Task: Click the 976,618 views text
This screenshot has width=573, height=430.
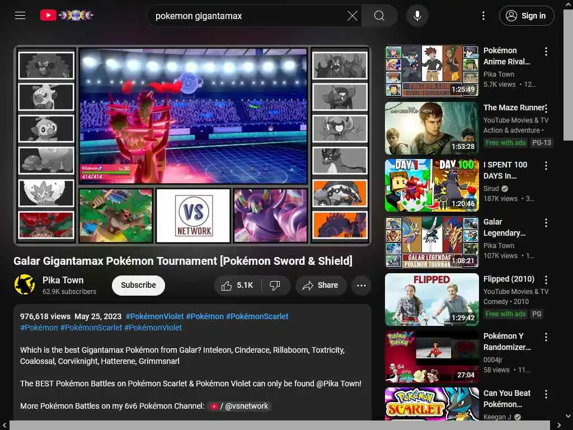Action: (x=45, y=316)
